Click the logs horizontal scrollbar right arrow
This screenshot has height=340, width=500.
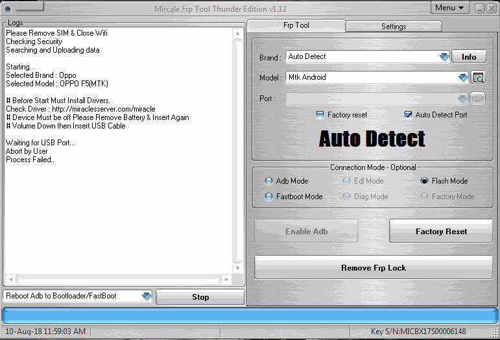[x=227, y=280]
